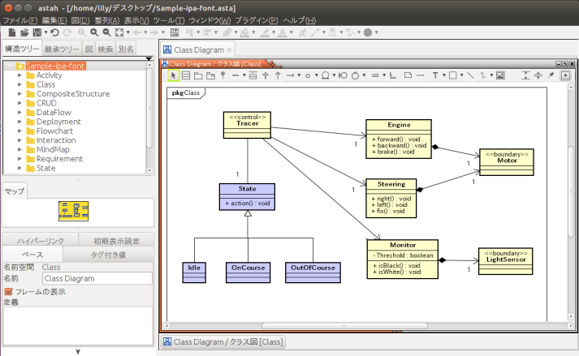The height and width of the screenshot is (356, 579).
Task: Select the Image insert tool in diagram toolbar
Action: tap(501, 75)
